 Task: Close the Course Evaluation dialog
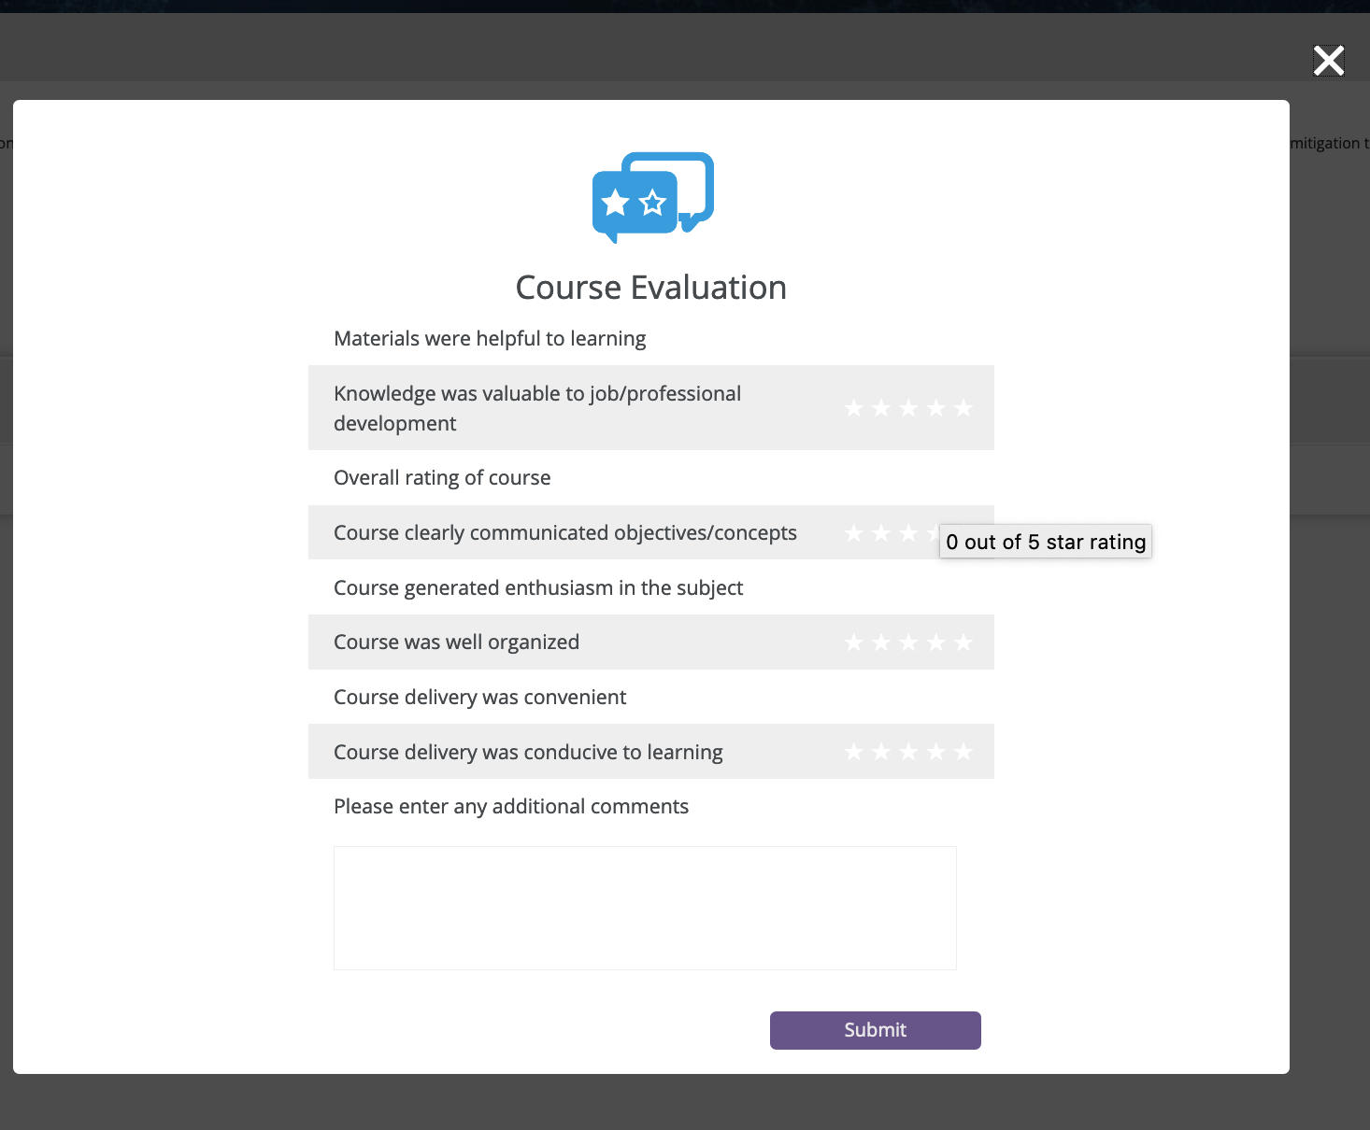pos(1328,61)
